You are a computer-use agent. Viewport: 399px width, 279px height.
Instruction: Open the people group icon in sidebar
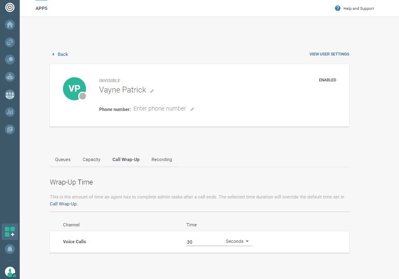tap(10, 95)
